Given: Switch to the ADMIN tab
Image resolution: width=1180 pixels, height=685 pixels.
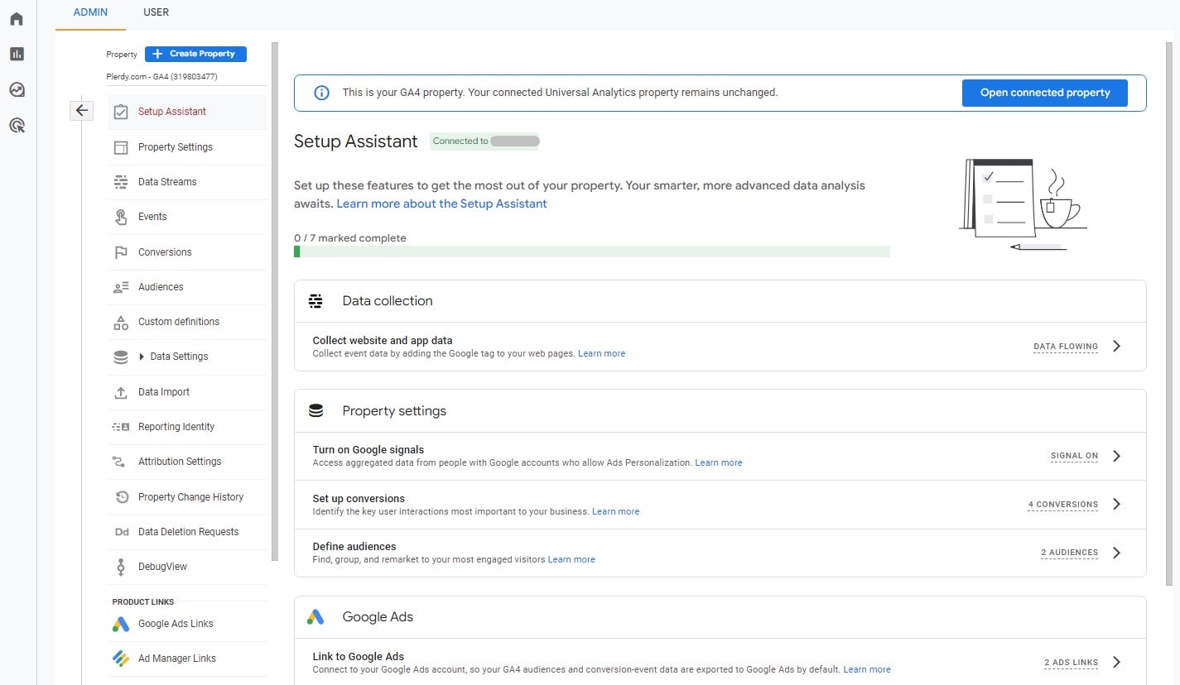Looking at the screenshot, I should [90, 12].
